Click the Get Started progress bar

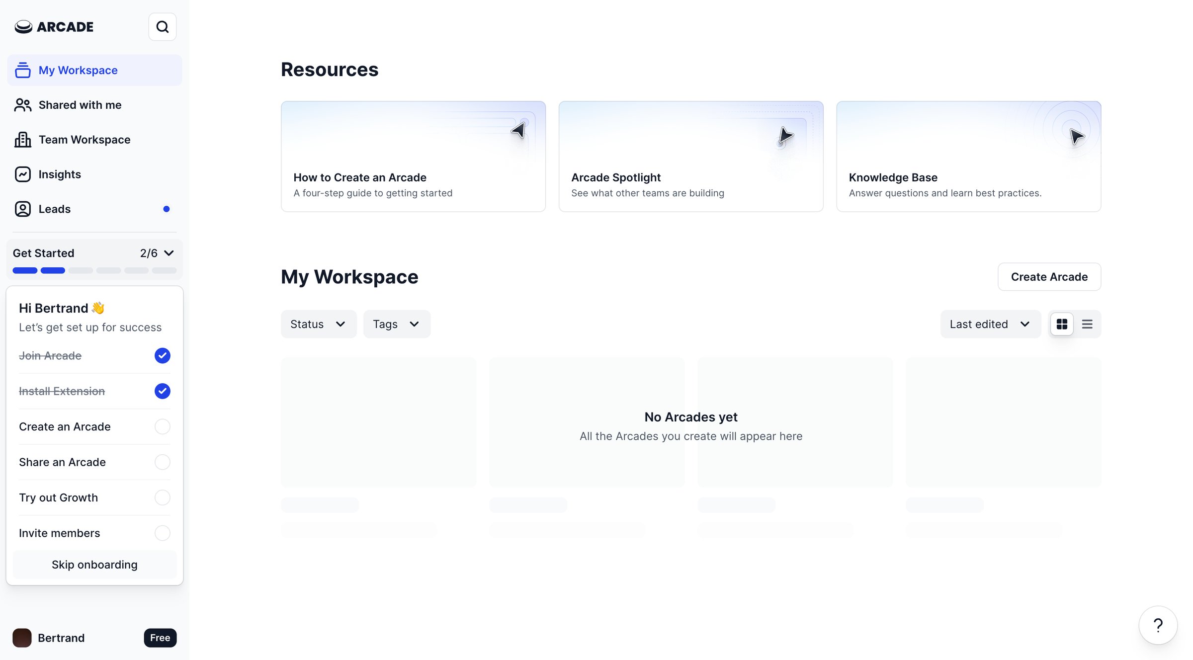(94, 270)
